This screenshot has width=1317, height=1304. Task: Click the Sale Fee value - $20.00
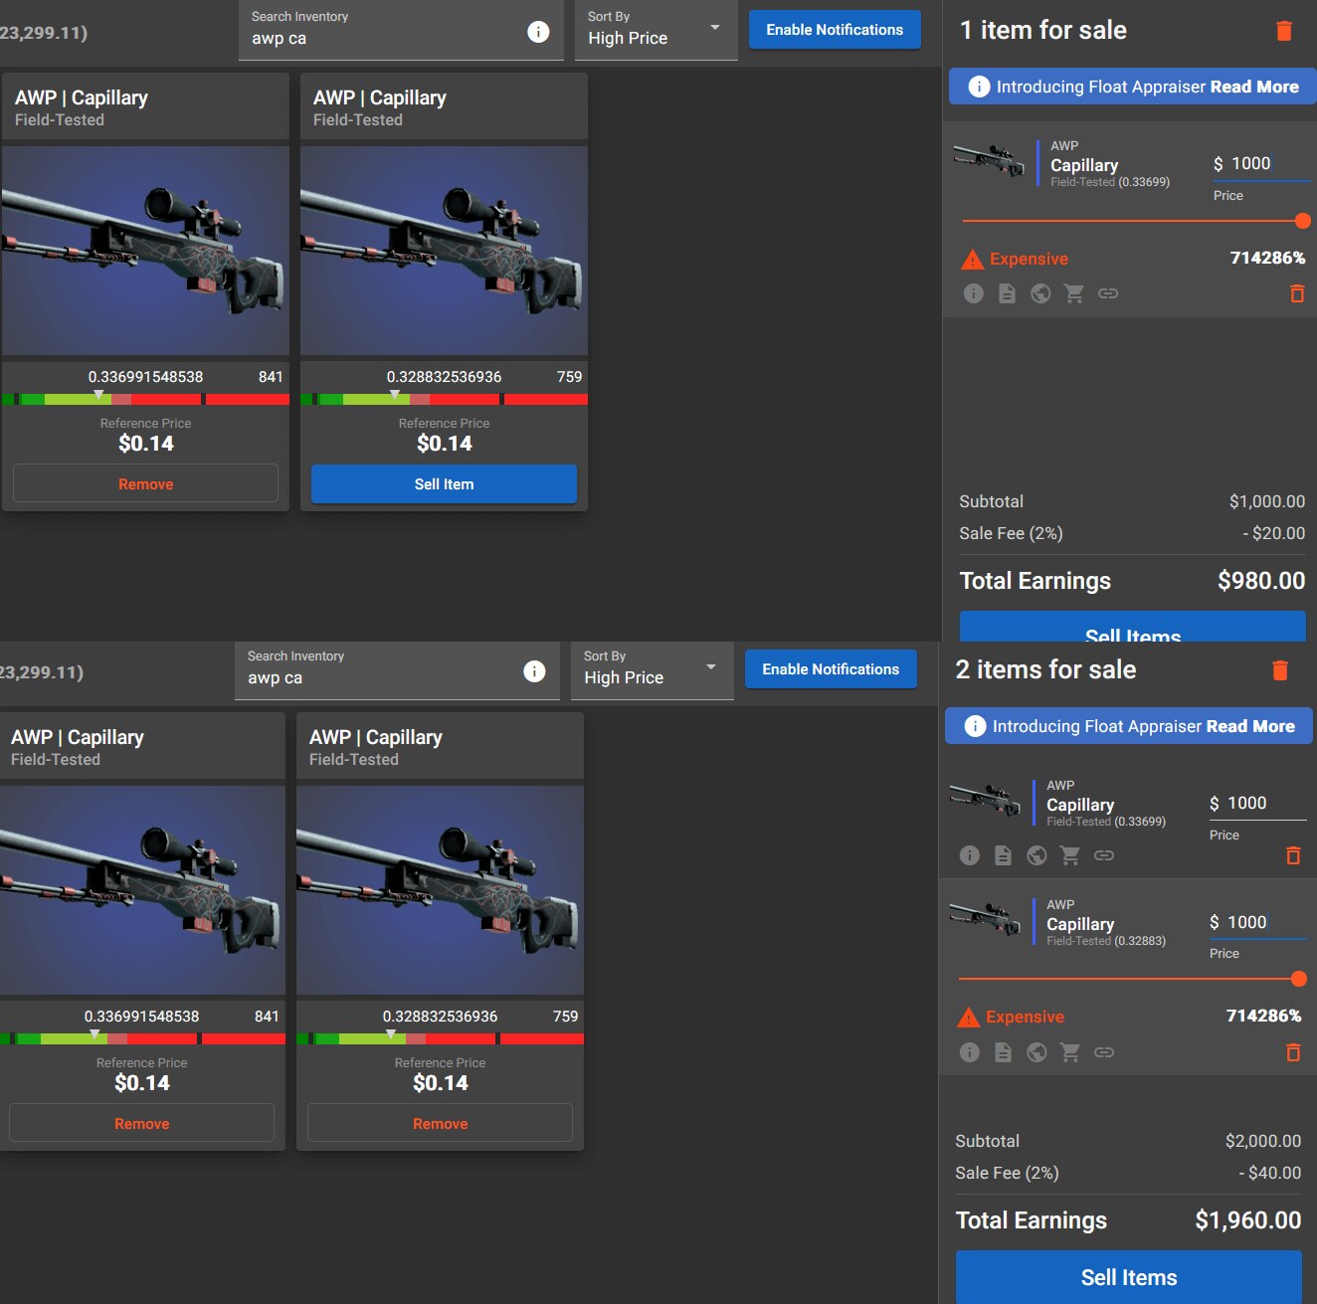tap(1274, 533)
